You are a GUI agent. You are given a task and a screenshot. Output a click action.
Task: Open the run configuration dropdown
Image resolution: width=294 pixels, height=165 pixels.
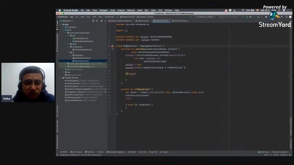coord(205,17)
